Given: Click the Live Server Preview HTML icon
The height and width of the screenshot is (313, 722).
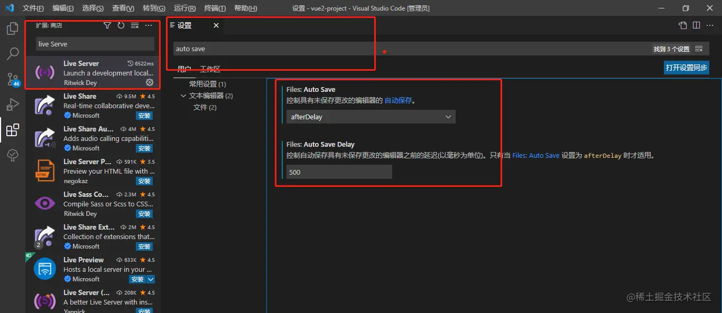Looking at the screenshot, I should (x=45, y=171).
